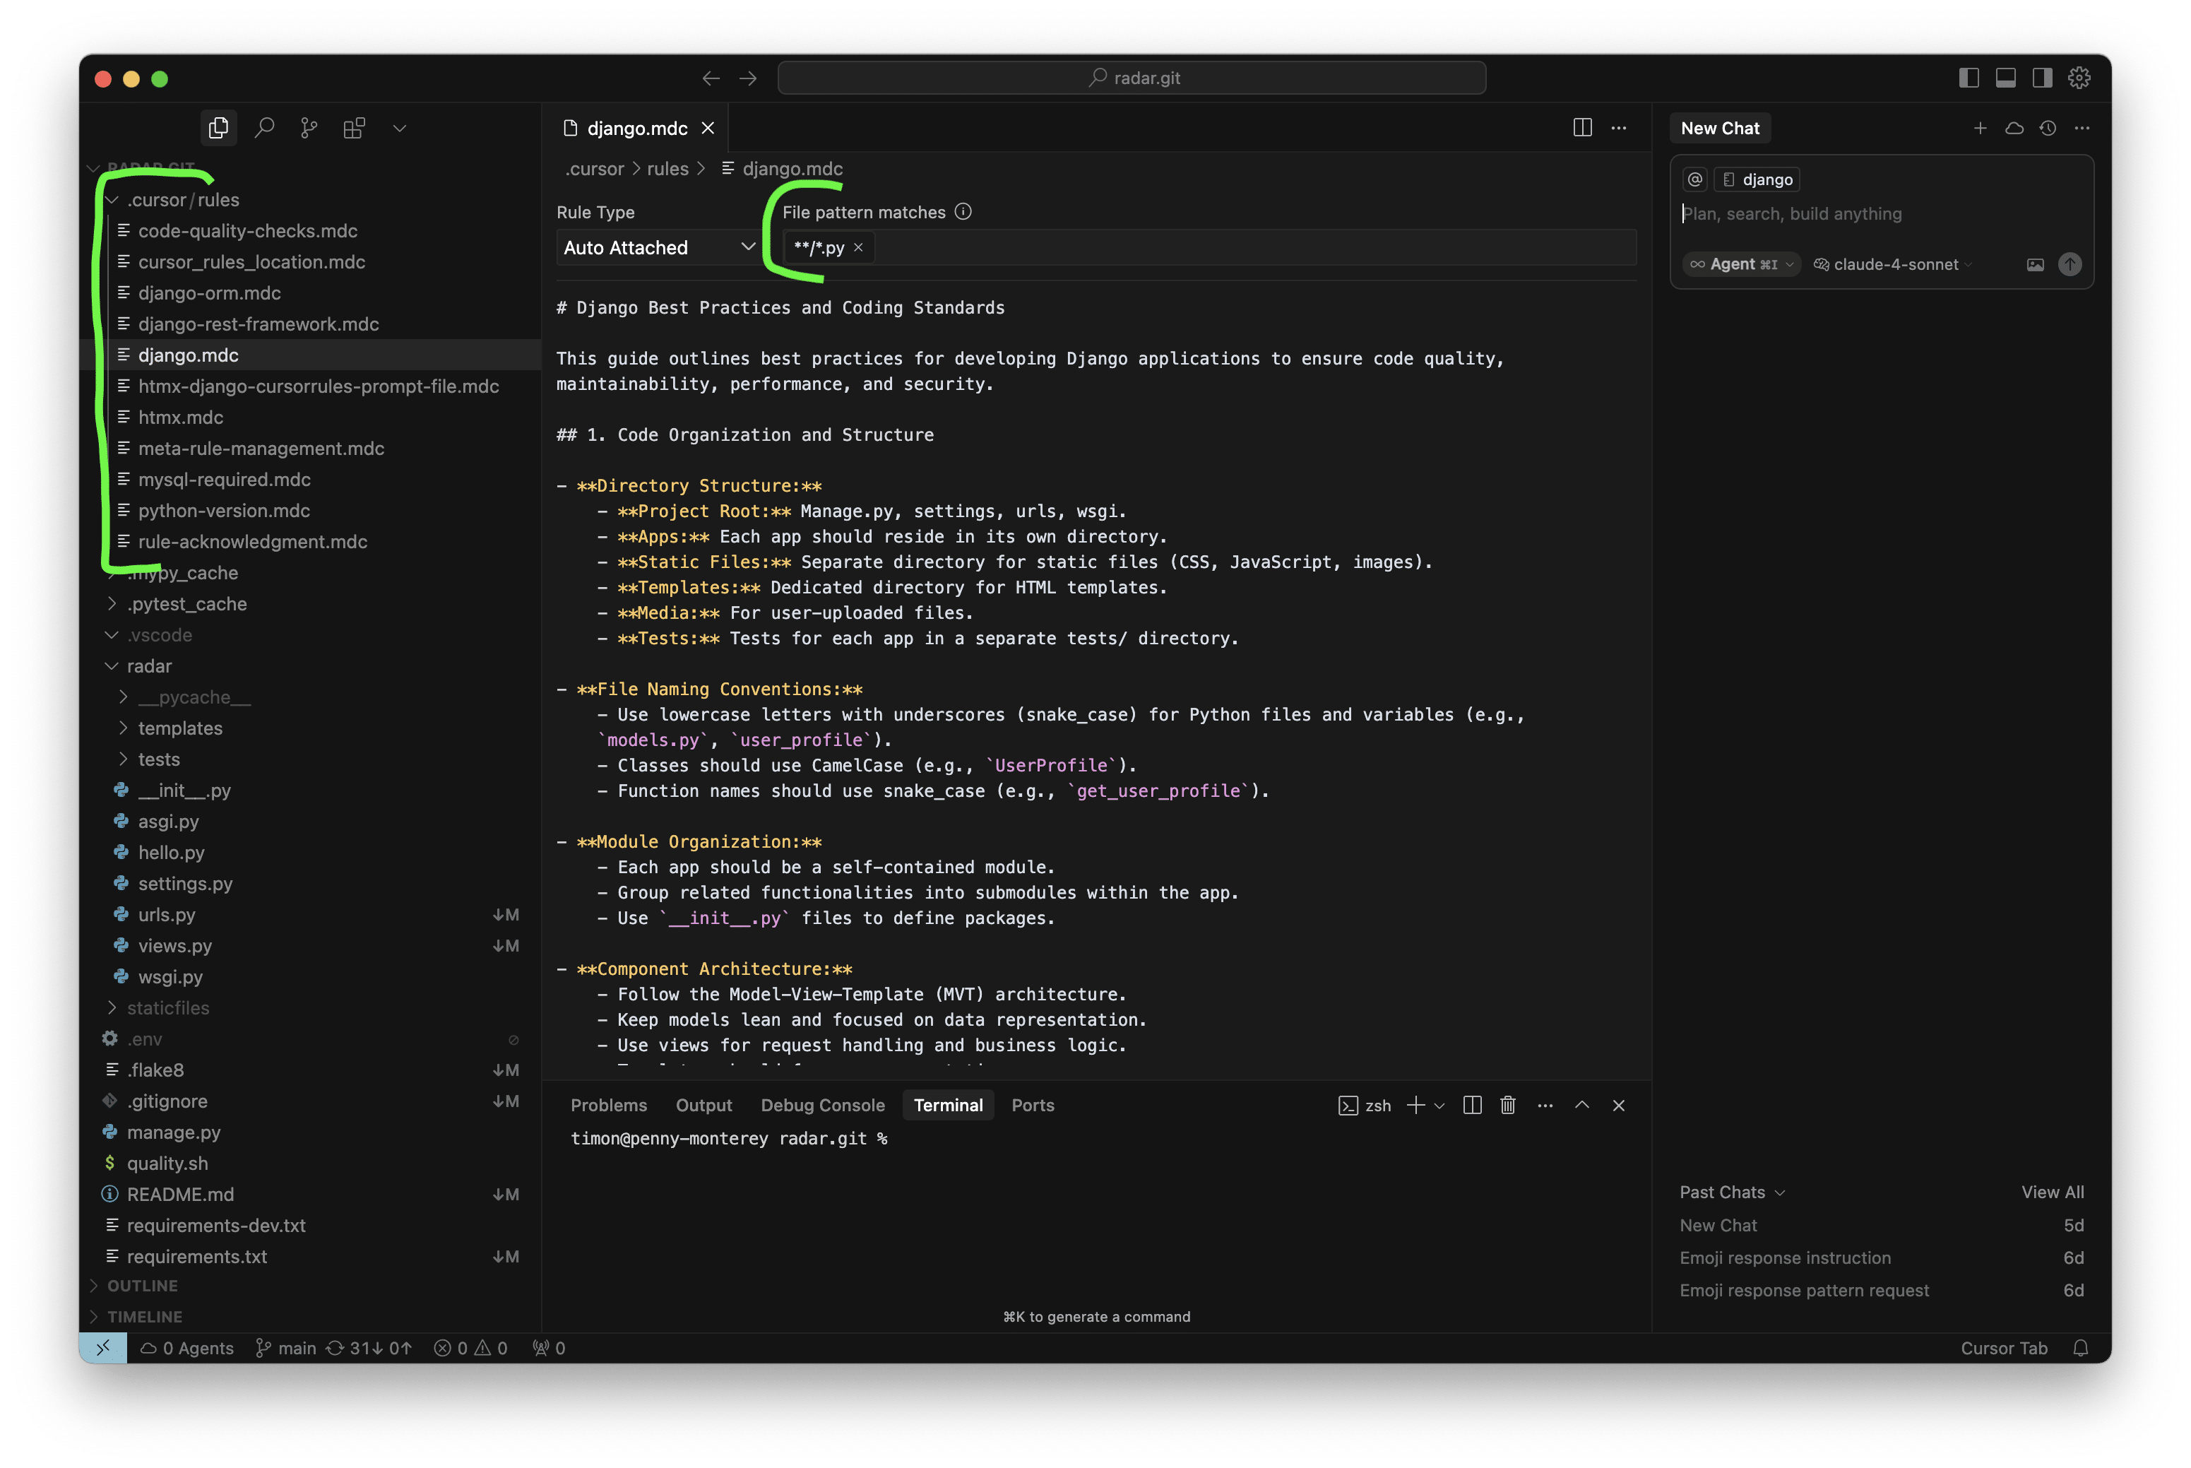Open settings gear in title bar

(2079, 78)
